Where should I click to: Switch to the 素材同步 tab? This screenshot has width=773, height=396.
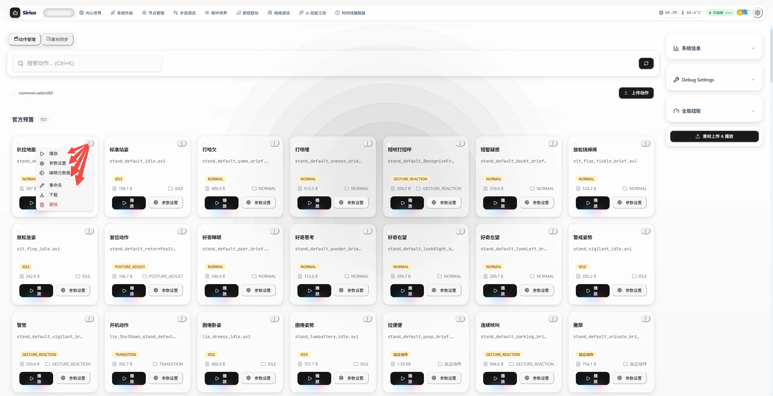[57, 39]
